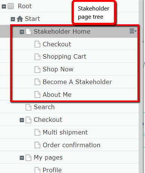
Task: Click the About Me page icon
Action: pyautogui.click(x=37, y=95)
